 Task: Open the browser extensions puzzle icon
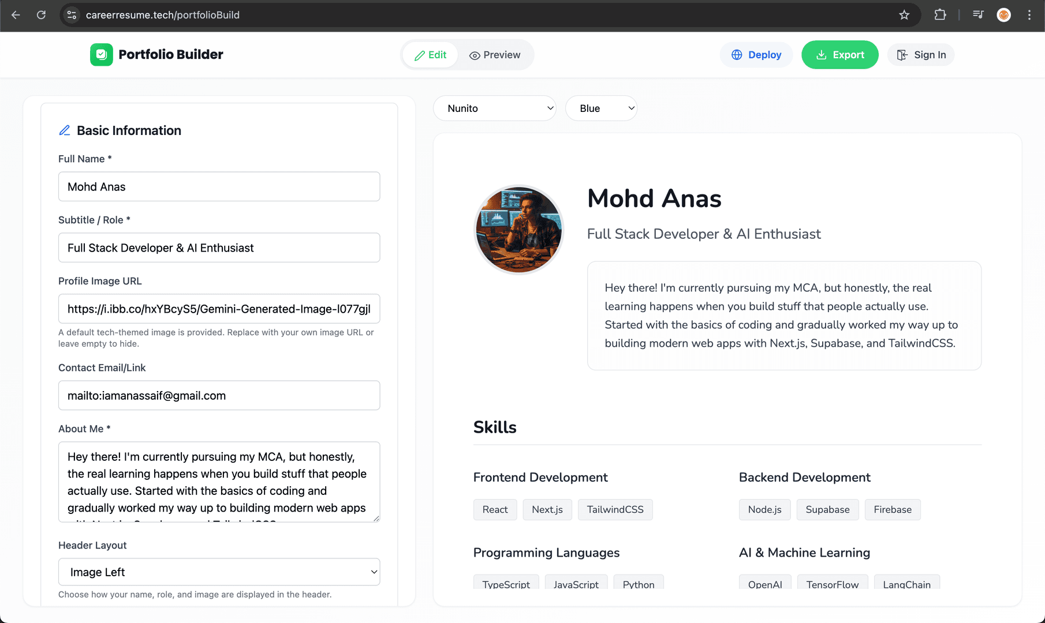940,14
